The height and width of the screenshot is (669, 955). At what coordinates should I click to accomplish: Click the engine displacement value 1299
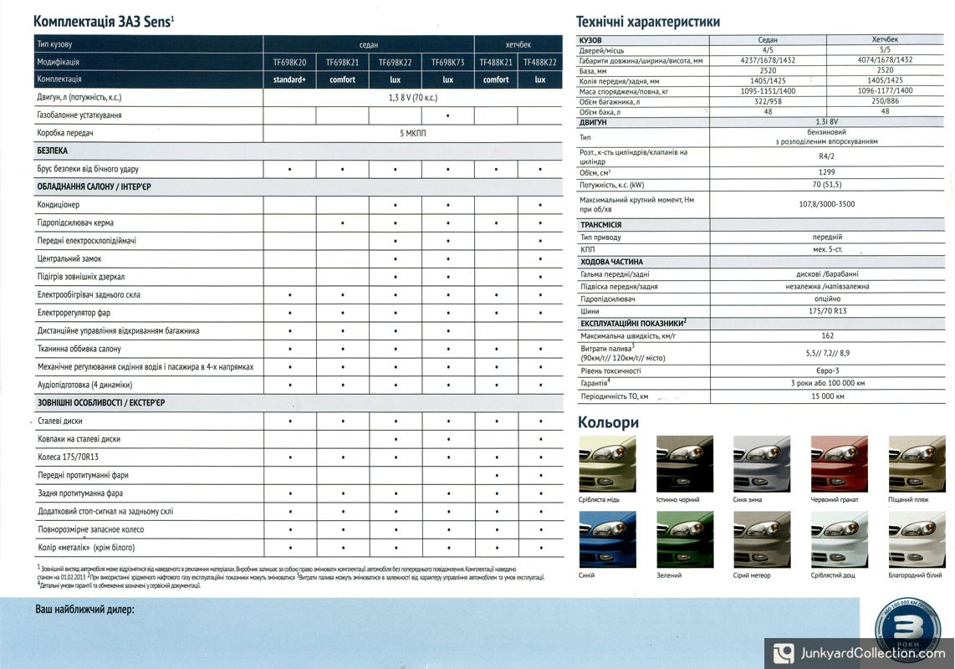coord(826,172)
